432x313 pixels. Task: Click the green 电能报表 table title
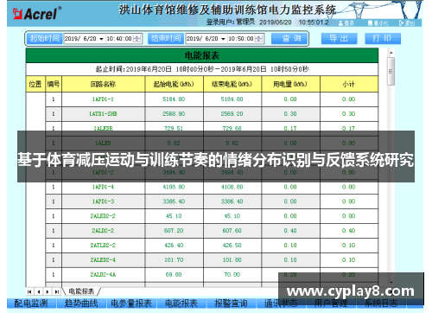point(202,55)
